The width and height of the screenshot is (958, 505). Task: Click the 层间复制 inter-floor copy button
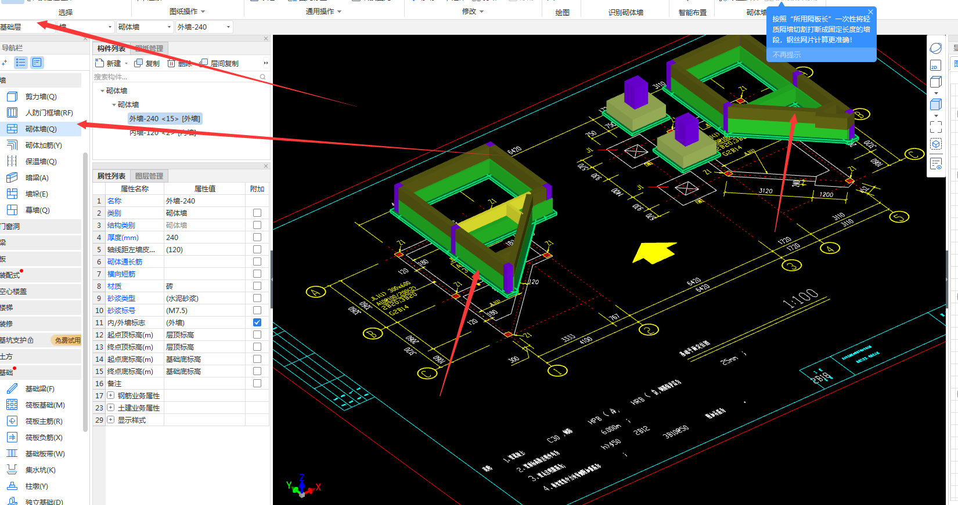(219, 63)
